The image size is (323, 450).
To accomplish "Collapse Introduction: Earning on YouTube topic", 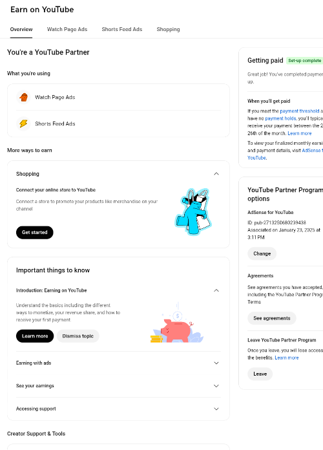I will (x=216, y=290).
